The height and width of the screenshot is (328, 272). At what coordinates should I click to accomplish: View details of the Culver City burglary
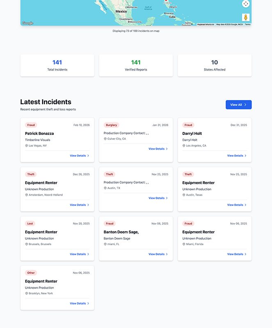click(158, 149)
